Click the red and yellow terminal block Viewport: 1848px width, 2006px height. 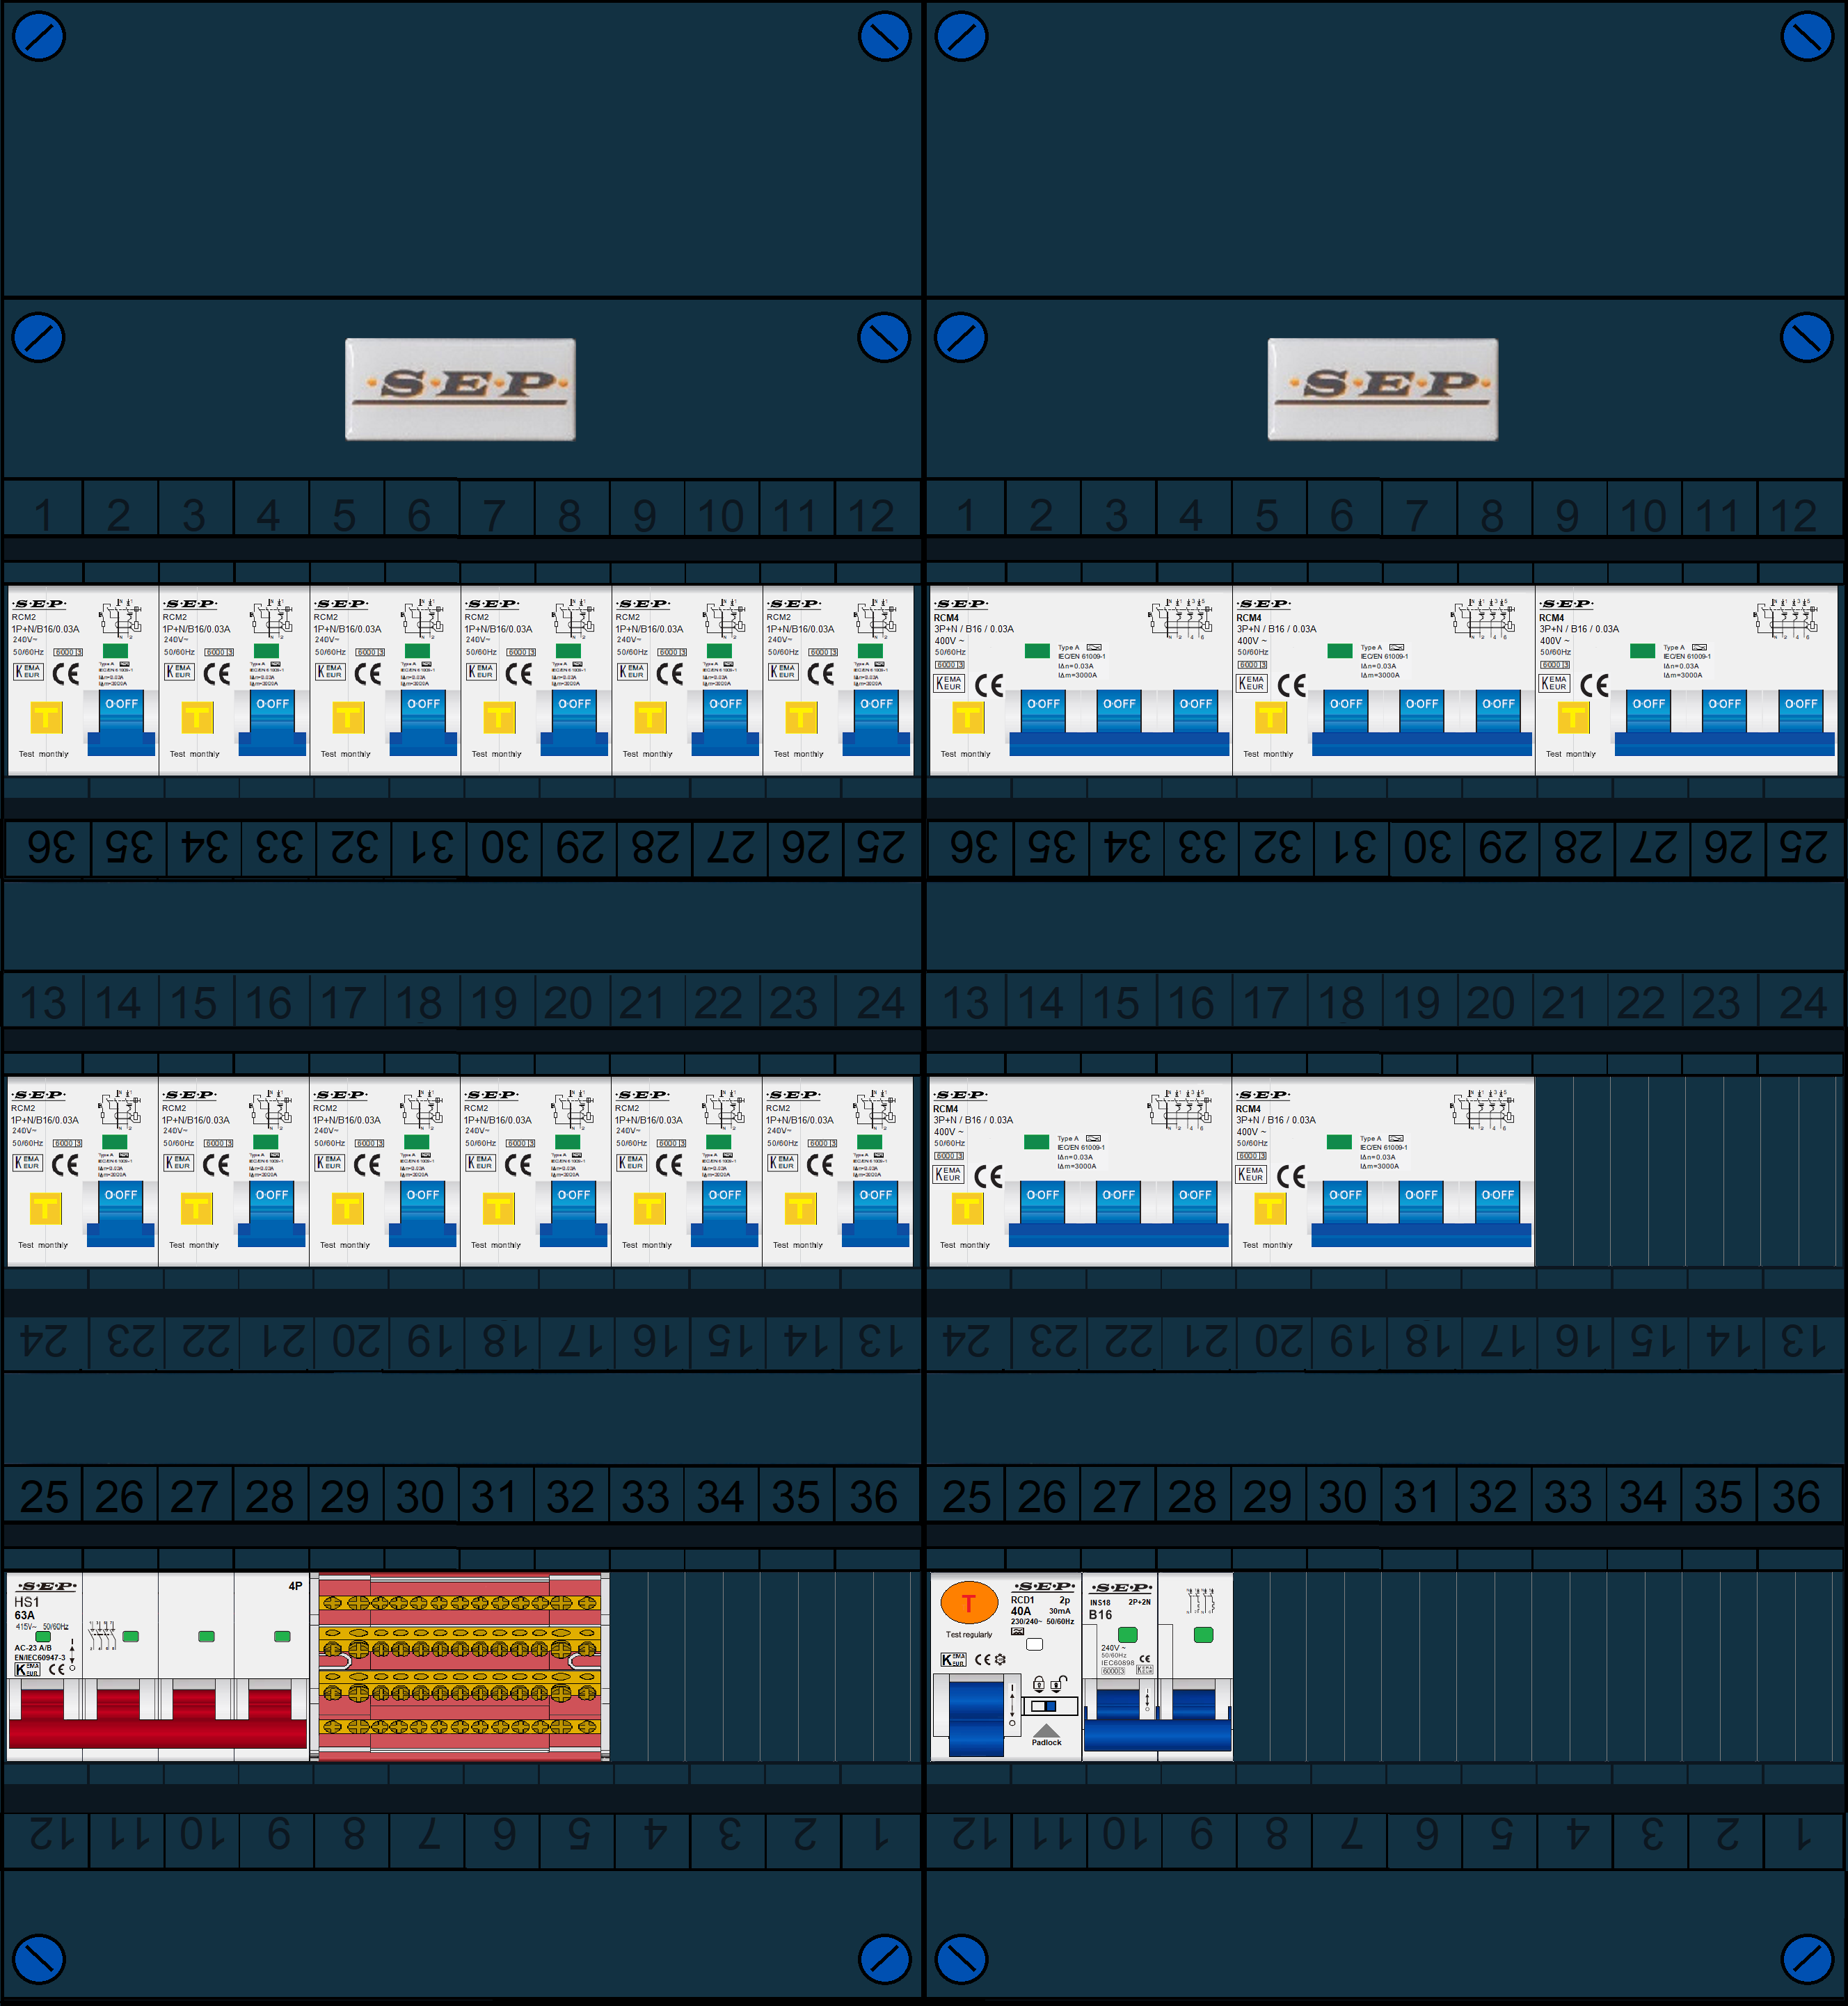(x=460, y=1666)
